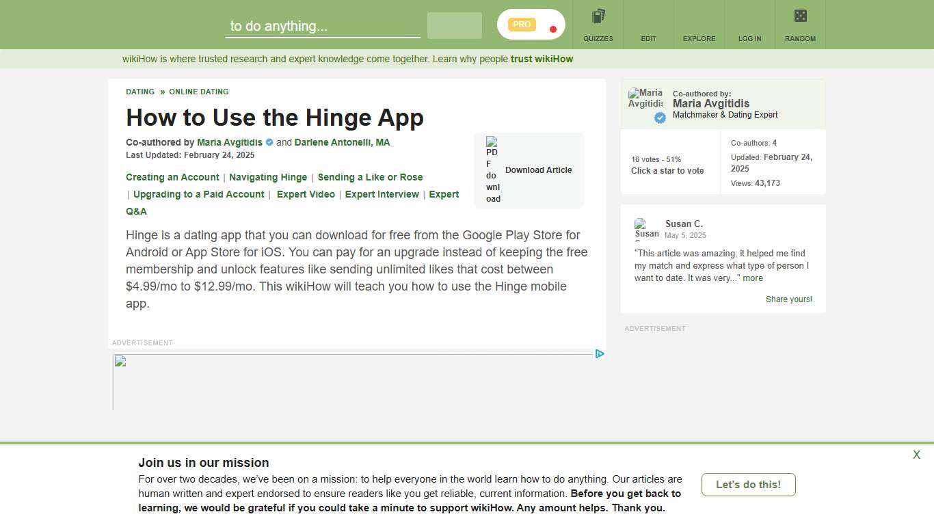Dismiss the mission banner with the X

pyautogui.click(x=916, y=455)
